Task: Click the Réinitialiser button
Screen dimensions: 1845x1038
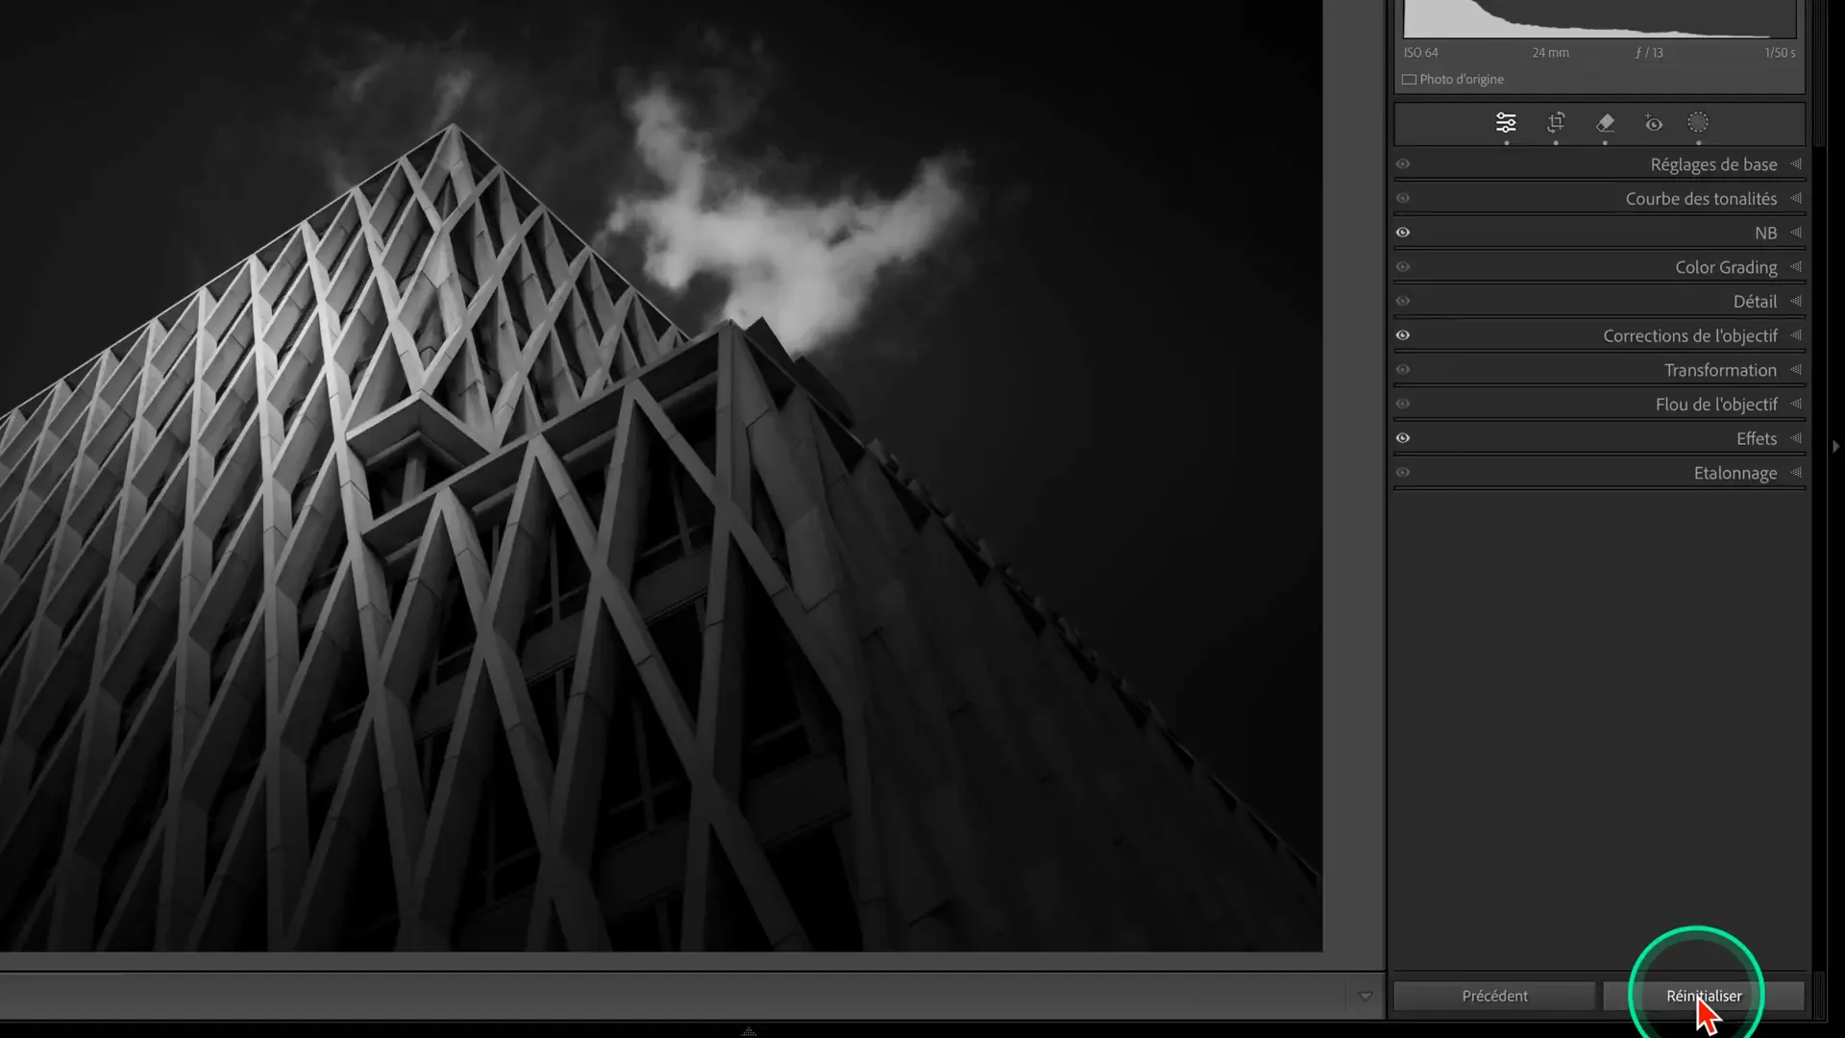Action: point(1704,996)
